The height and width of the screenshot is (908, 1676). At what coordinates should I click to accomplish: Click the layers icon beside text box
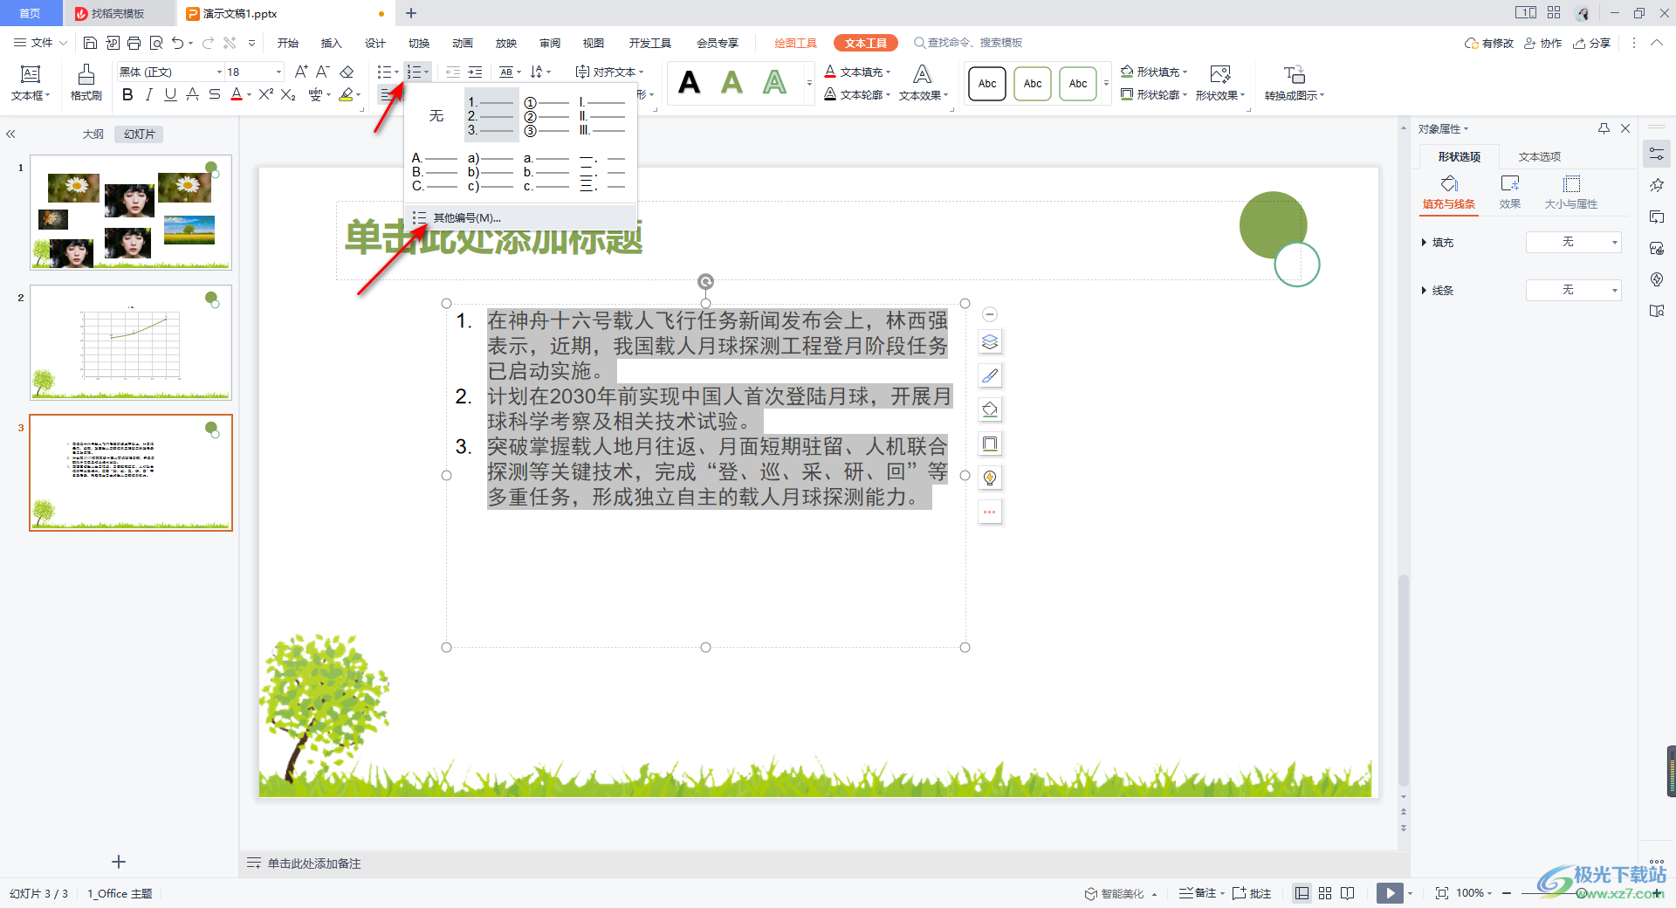click(990, 342)
